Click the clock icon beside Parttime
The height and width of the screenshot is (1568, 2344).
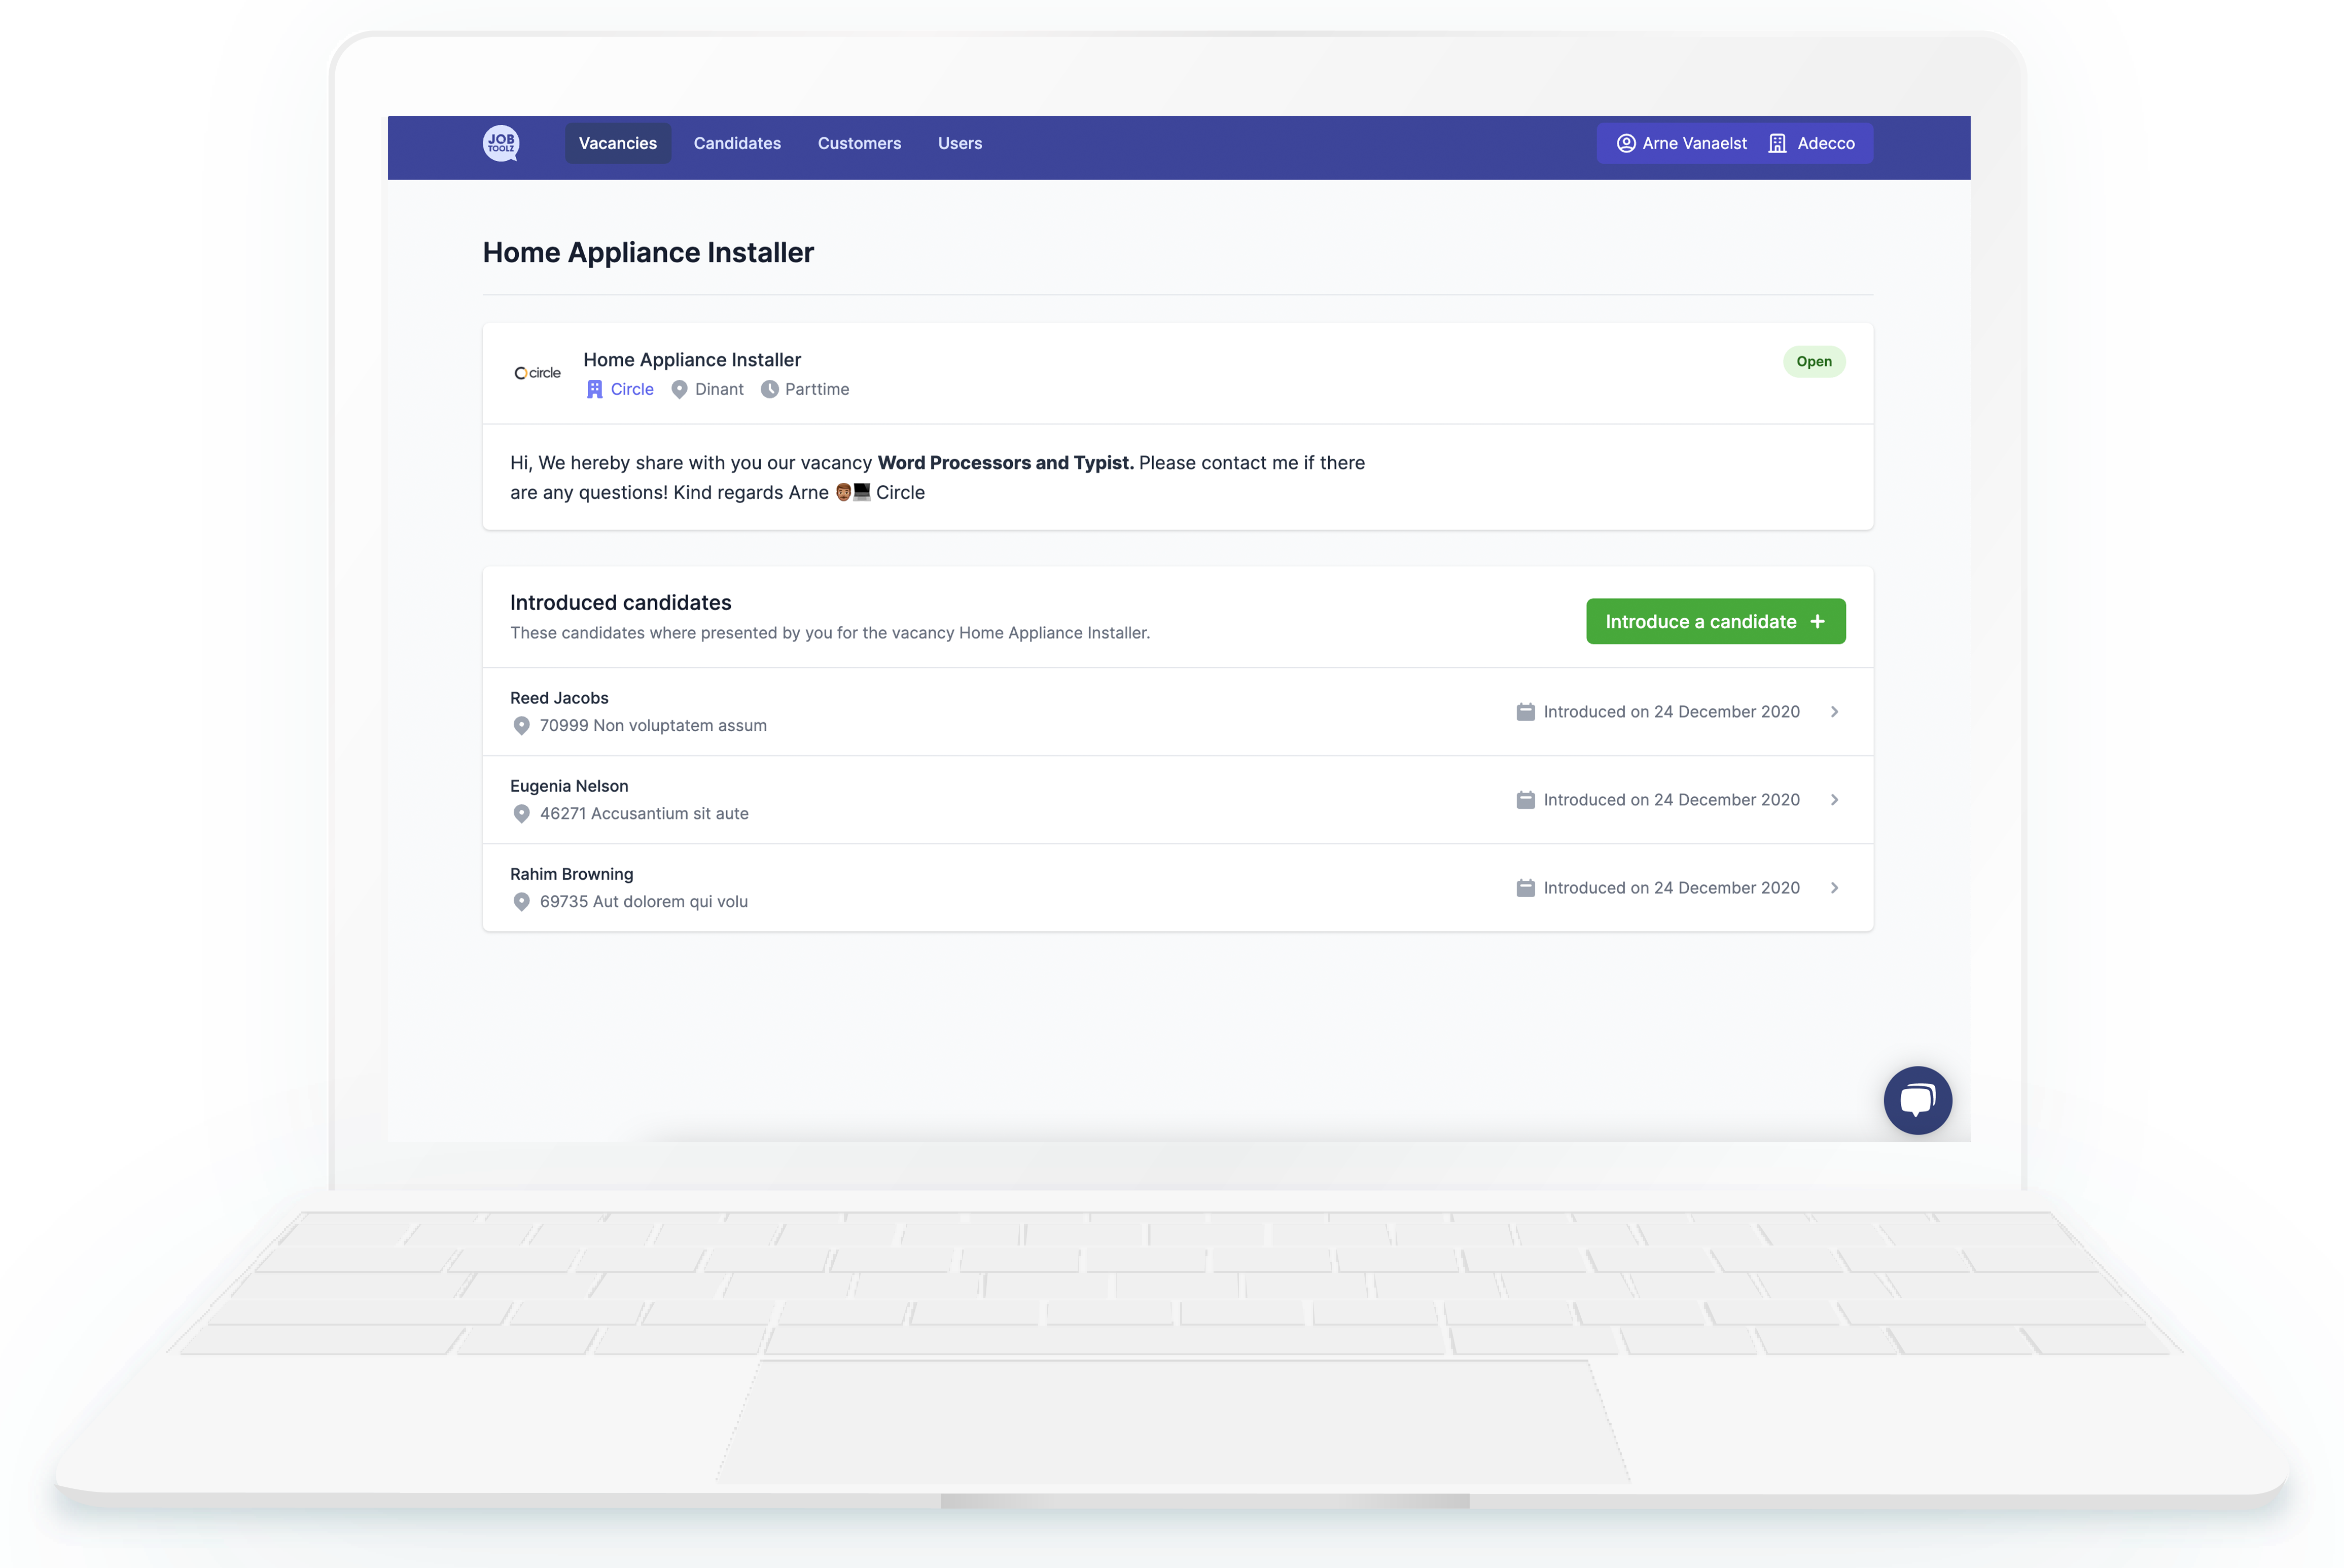click(x=769, y=389)
